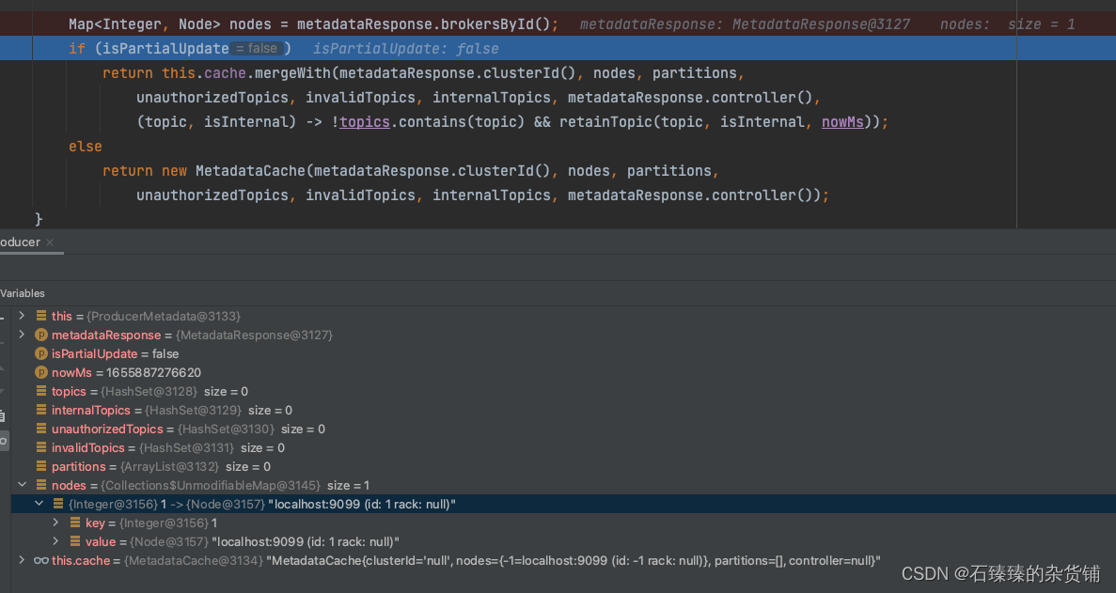
Task: Select the partitions ArrayList@3132 row
Action: 564,466
